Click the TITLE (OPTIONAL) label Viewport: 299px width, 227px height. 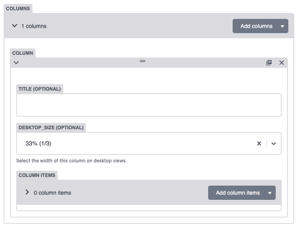point(39,89)
